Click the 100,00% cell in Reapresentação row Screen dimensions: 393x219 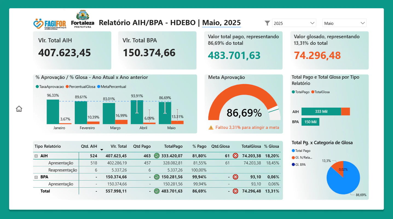tap(199, 170)
